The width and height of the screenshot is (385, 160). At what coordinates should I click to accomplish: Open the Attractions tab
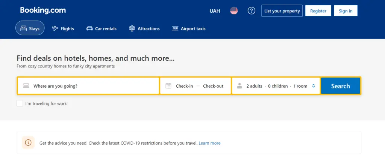pos(144,28)
